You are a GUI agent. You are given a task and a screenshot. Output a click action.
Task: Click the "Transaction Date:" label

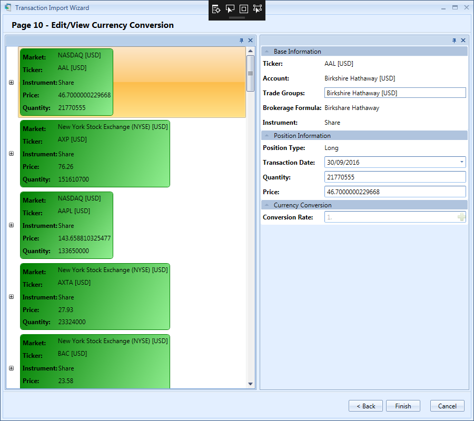point(289,163)
